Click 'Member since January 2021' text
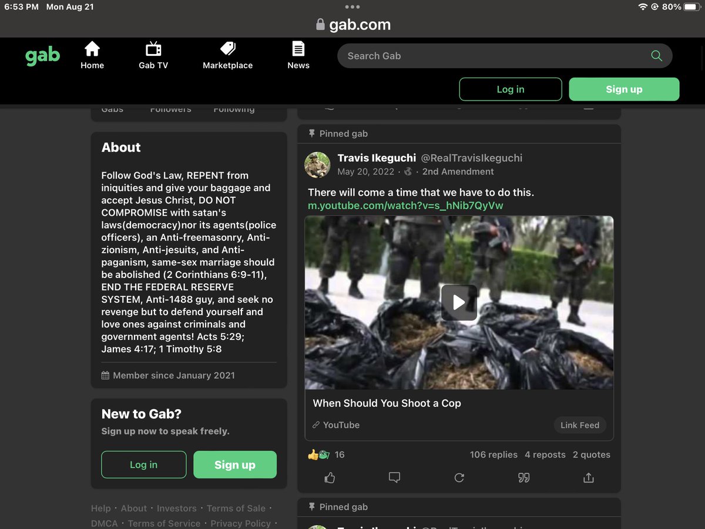Image resolution: width=705 pixels, height=529 pixels. (x=174, y=375)
